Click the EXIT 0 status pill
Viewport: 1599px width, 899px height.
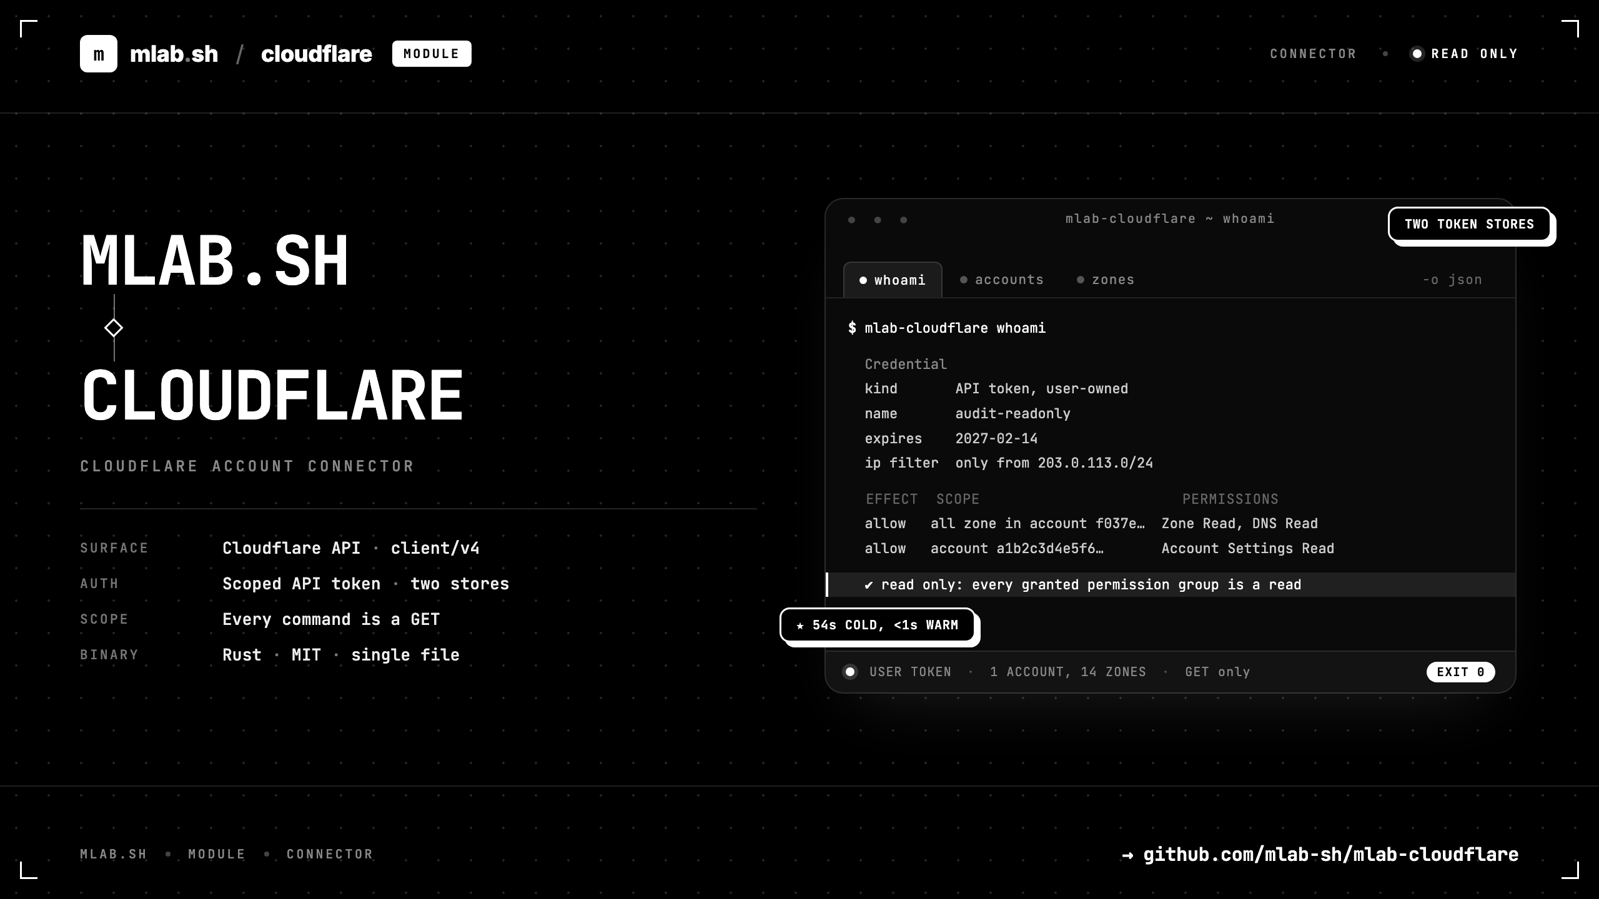1460,672
